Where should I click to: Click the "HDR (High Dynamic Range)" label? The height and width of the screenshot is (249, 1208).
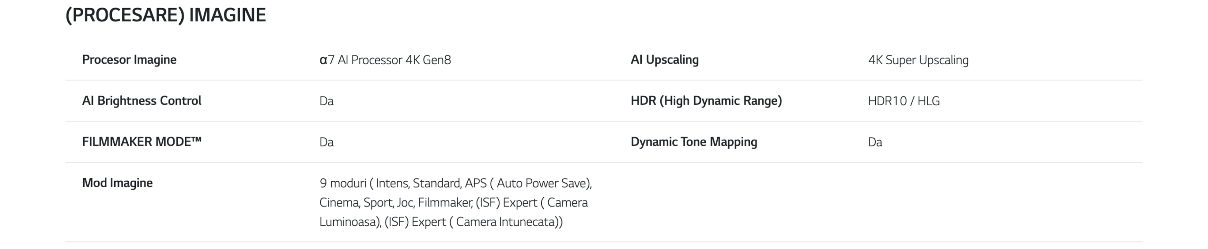coord(706,101)
